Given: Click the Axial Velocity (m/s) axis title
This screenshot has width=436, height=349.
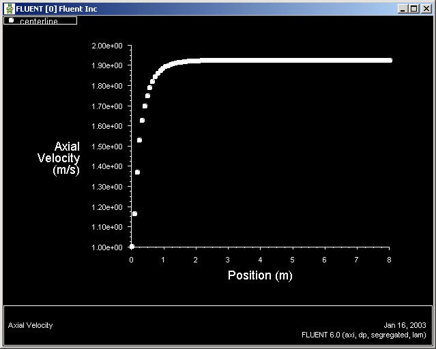Looking at the screenshot, I should pyautogui.click(x=59, y=158).
